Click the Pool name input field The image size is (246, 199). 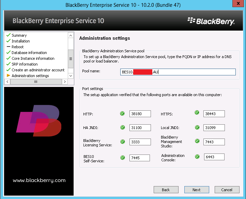(178, 72)
